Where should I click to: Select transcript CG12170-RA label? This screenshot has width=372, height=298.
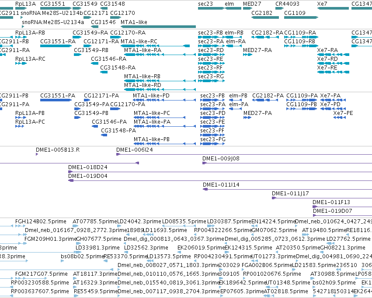click(x=128, y=32)
